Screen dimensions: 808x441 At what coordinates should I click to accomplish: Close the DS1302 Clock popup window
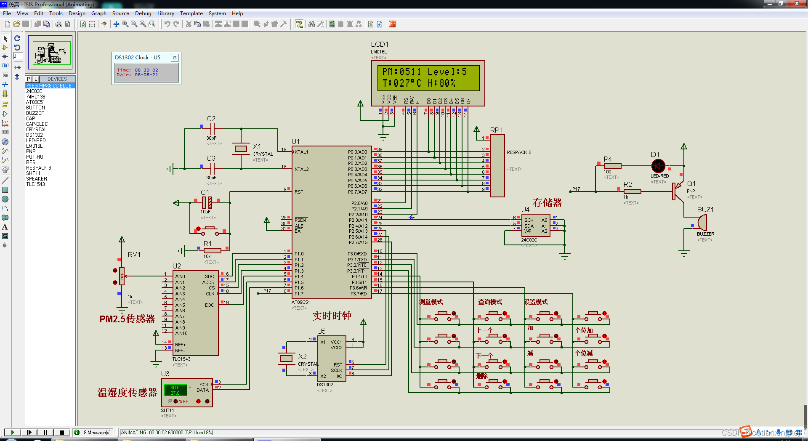click(175, 58)
